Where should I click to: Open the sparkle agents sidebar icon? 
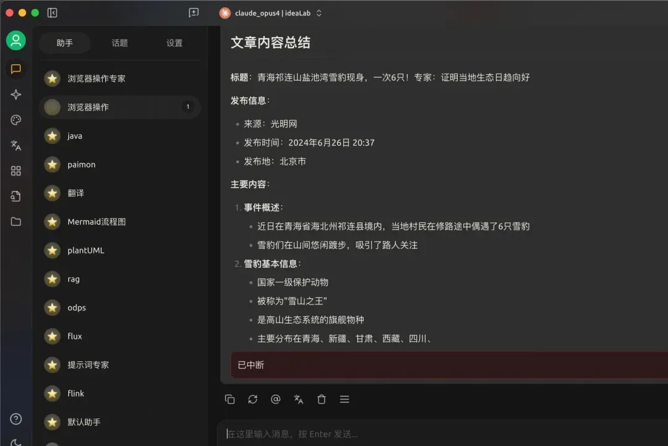tap(15, 95)
